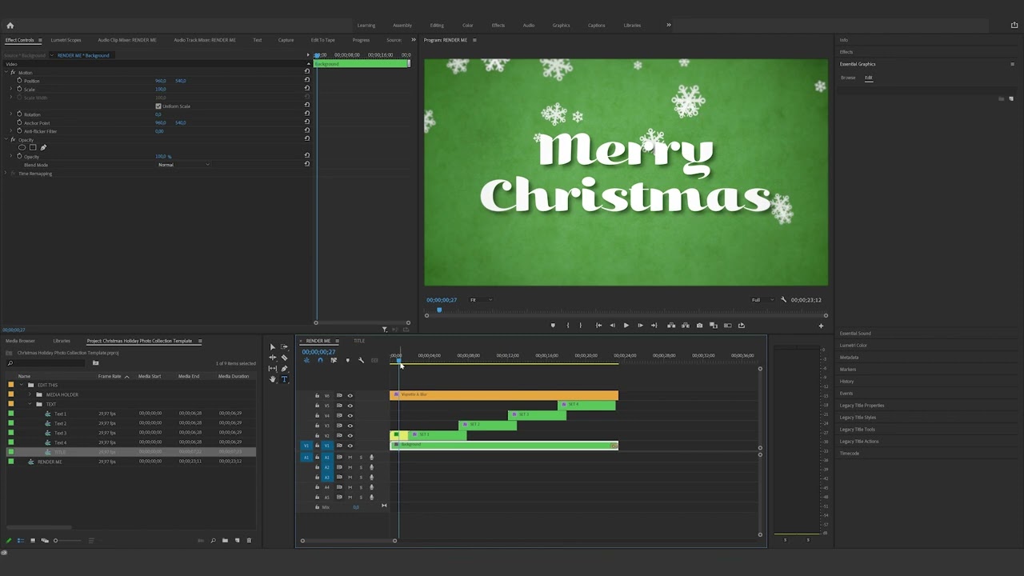
Task: Create ellipse mask under Opacity
Action: (22, 147)
